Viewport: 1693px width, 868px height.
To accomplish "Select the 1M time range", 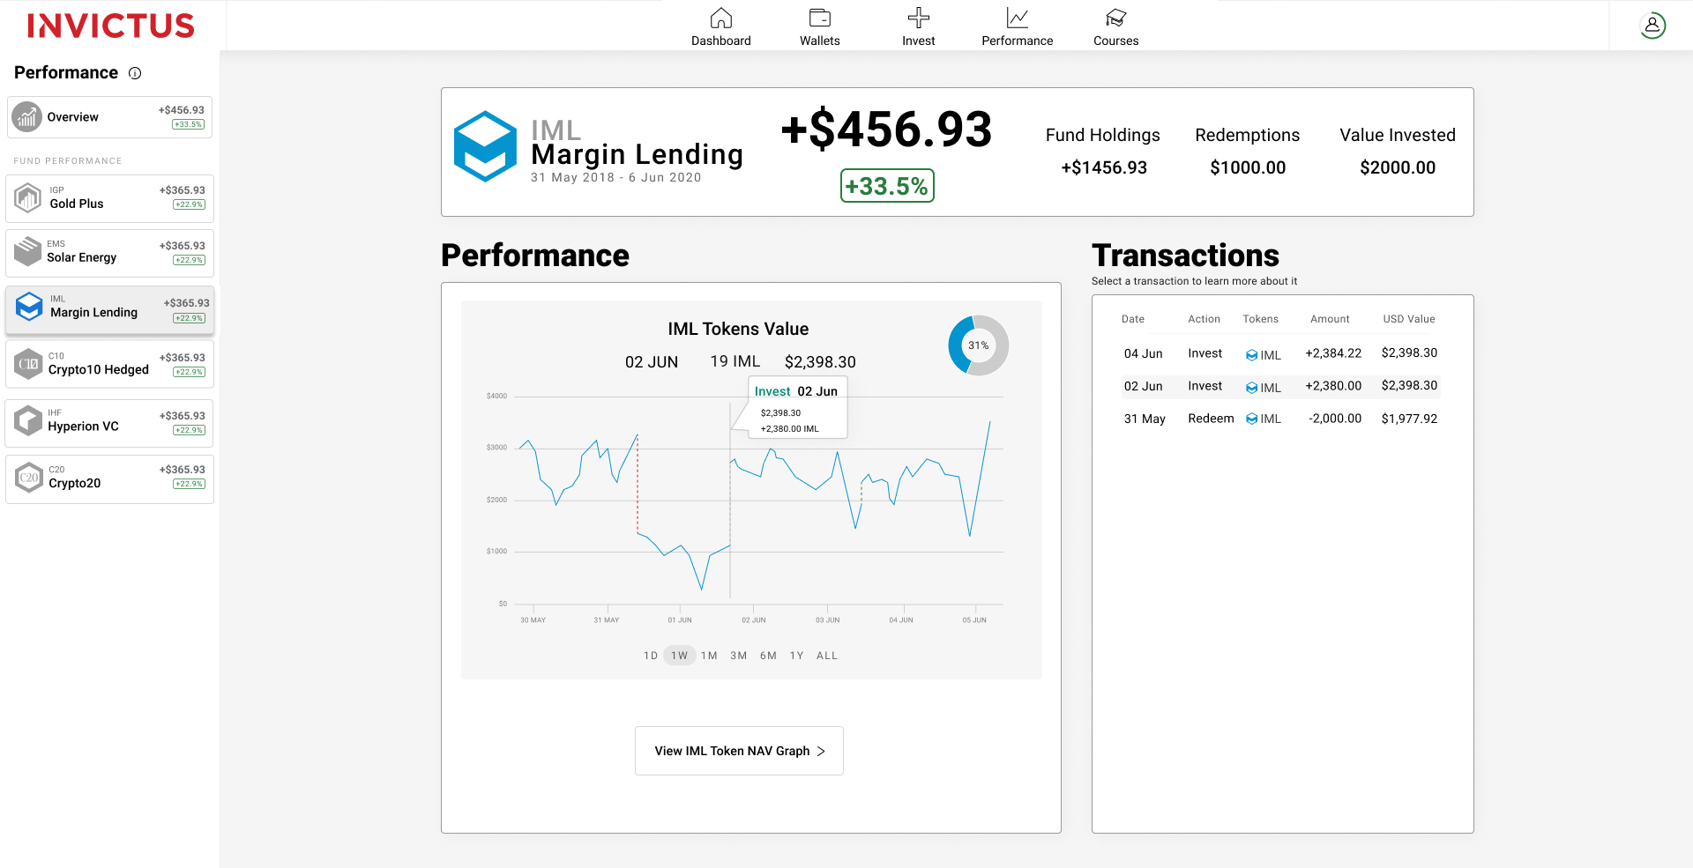I will pyautogui.click(x=709, y=656).
